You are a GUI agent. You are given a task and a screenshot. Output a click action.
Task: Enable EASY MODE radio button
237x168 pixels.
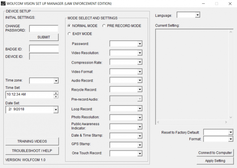pyautogui.click(x=70, y=34)
